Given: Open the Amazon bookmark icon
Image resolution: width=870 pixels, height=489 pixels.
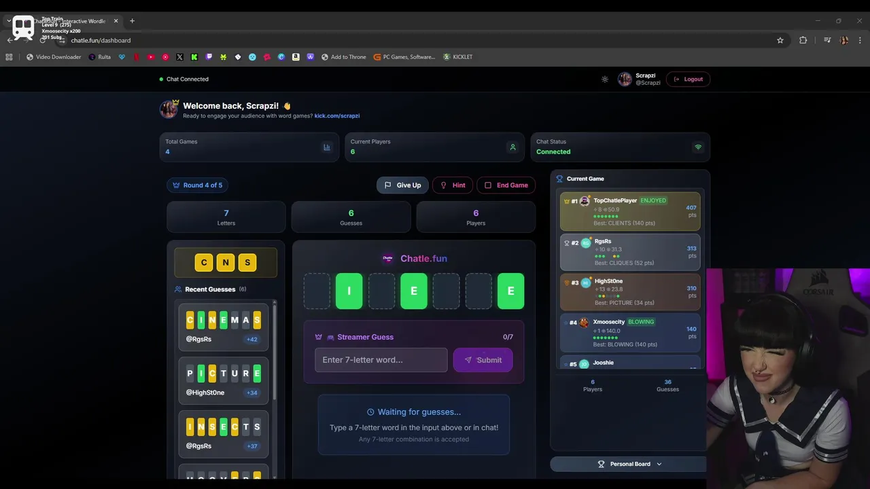Looking at the screenshot, I should [x=296, y=57].
